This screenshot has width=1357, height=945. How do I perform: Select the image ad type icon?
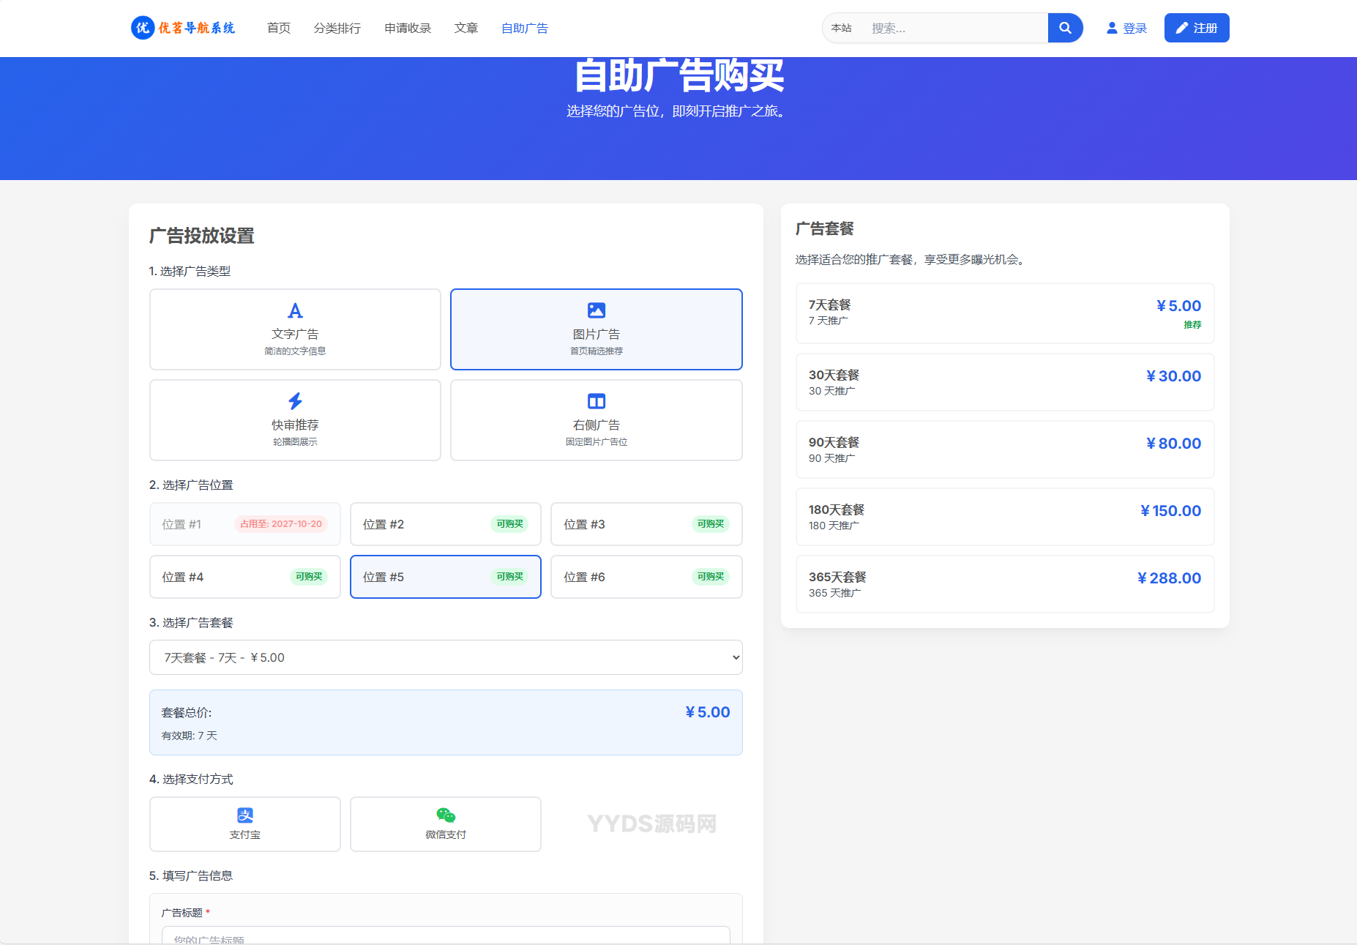pos(596,311)
